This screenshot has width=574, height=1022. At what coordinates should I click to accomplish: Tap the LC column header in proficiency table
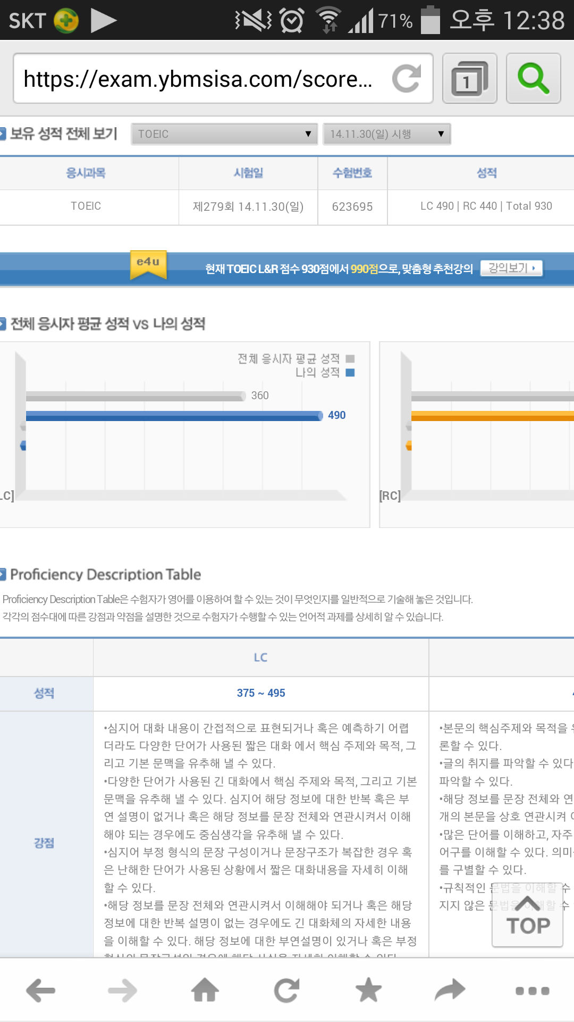(260, 657)
